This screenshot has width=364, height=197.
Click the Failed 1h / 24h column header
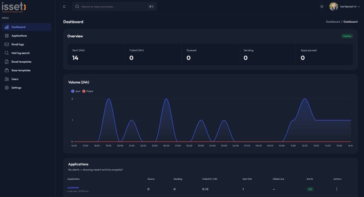point(210,179)
